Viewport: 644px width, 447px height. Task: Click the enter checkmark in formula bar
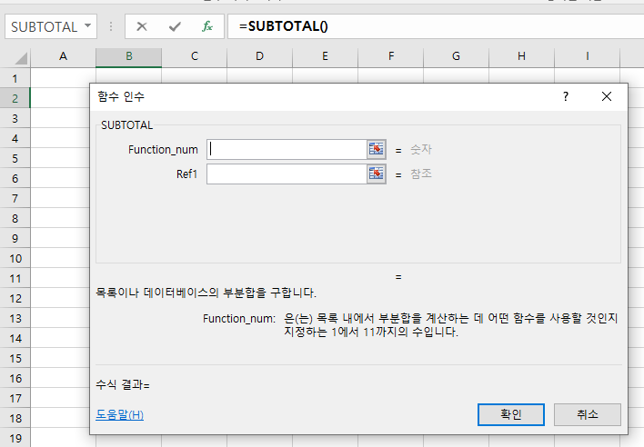tap(174, 26)
